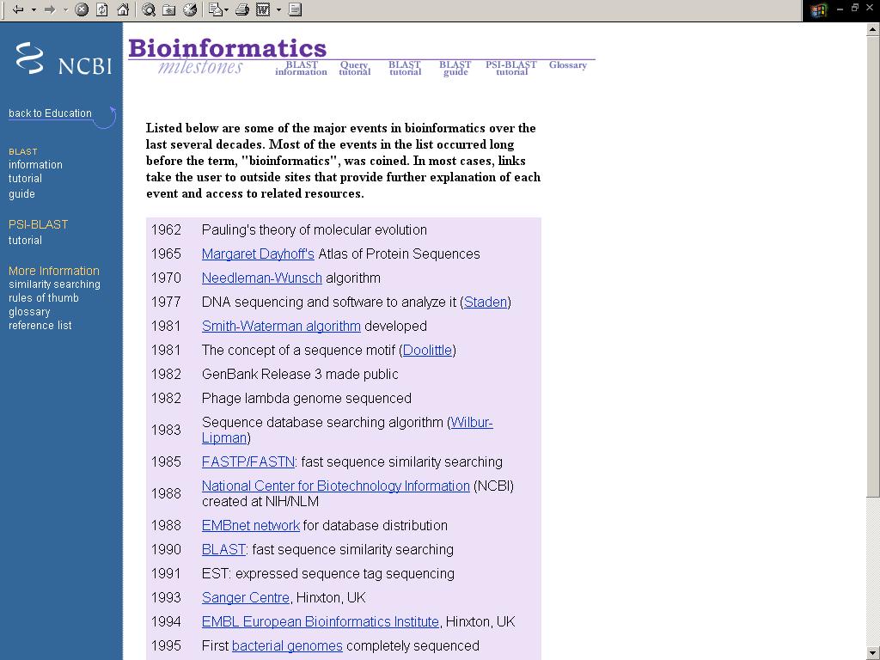
Task: Click 'GenBank Release 3 made public' text
Action: (x=300, y=375)
